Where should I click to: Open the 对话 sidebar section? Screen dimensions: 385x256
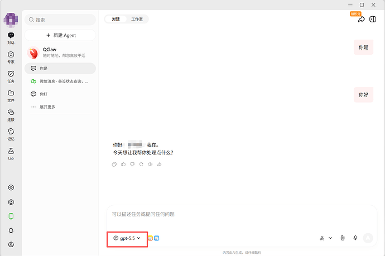(x=11, y=38)
